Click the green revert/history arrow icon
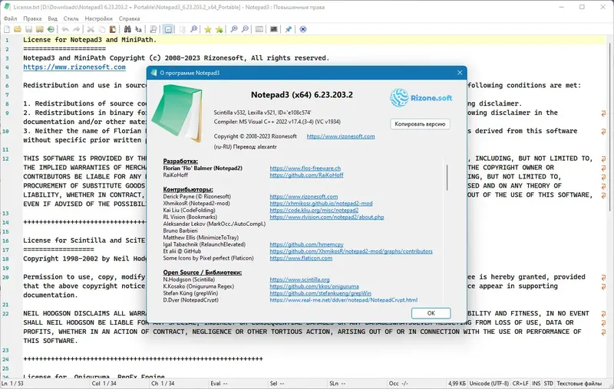 (x=51, y=29)
